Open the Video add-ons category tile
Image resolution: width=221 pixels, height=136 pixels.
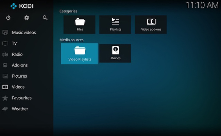pyautogui.click(x=151, y=25)
